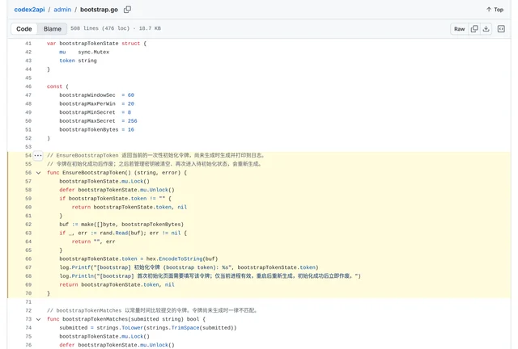Select line number 46

tap(28, 86)
